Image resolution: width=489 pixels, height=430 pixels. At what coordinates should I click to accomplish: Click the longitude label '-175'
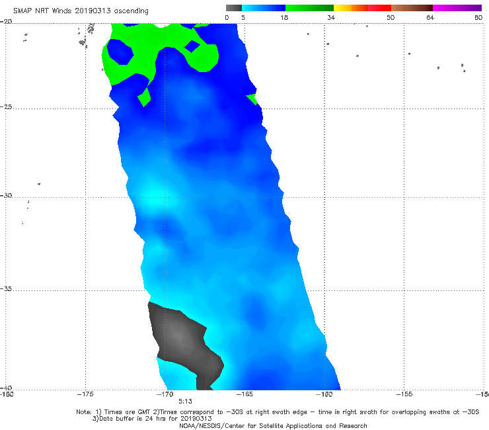point(85,394)
